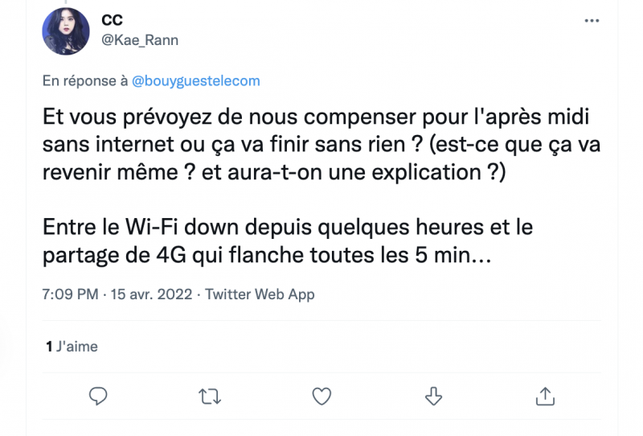Screen dimensions: 643x436
Task: Click the 7:09 PM timestamp
Action: (x=72, y=294)
